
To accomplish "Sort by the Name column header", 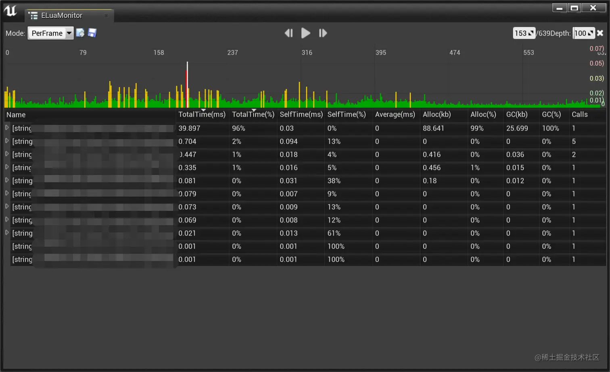I will click(x=90, y=115).
